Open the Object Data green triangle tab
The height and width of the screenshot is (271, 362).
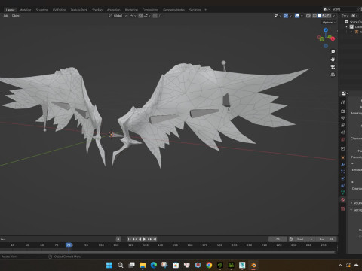coord(343,193)
